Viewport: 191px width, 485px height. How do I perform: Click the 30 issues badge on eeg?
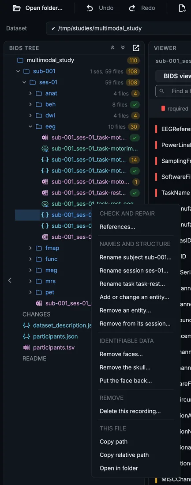pyautogui.click(x=135, y=126)
